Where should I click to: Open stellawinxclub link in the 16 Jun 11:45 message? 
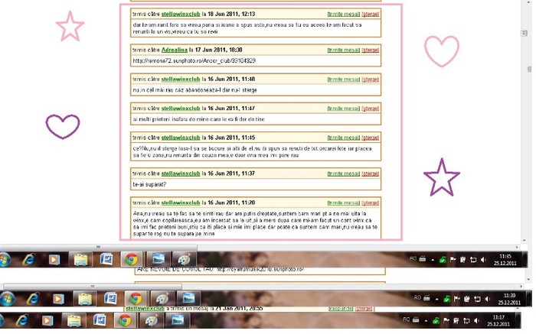coord(178,138)
